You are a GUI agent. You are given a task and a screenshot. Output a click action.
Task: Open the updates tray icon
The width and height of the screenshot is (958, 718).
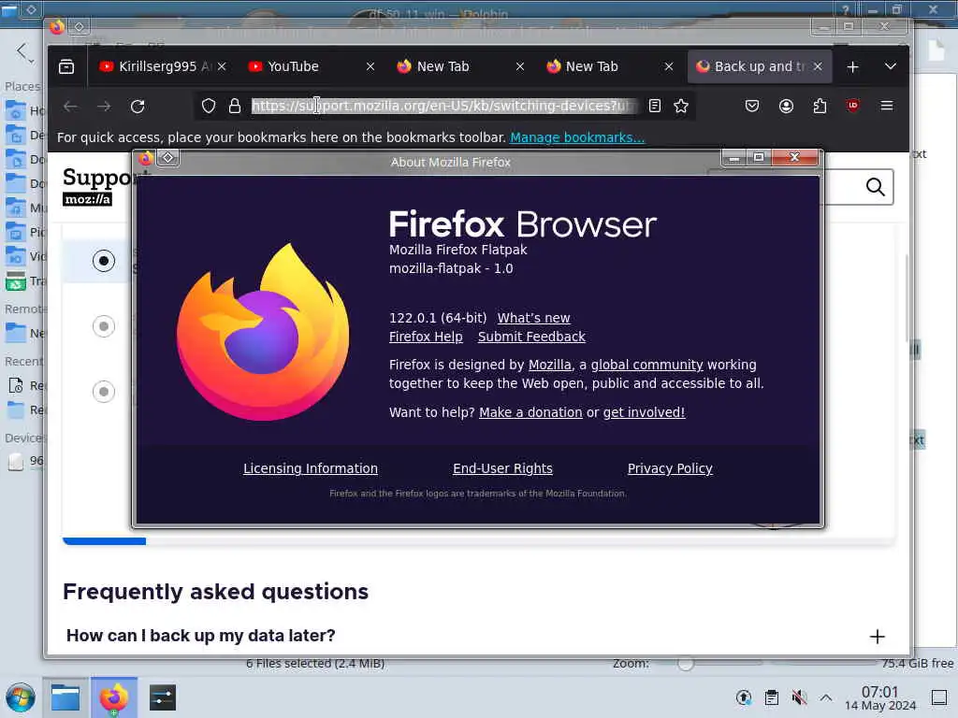point(744,697)
